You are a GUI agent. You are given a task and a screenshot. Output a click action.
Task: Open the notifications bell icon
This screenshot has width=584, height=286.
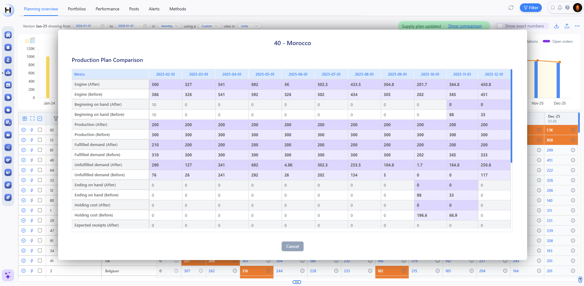[560, 8]
